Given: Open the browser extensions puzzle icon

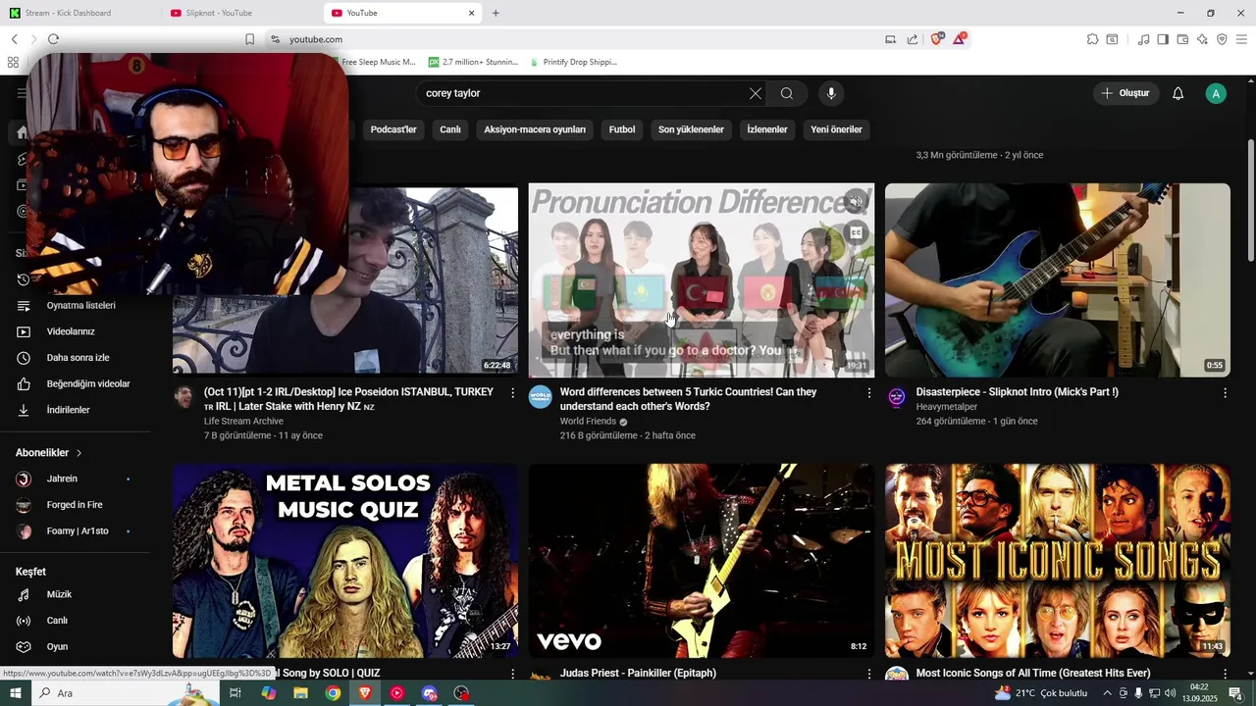Looking at the screenshot, I should [1092, 39].
